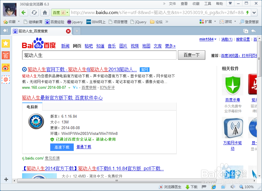The image size is (262, 191).
Task: Open the 驱动人生官网下载 result link
Action: 82,69
